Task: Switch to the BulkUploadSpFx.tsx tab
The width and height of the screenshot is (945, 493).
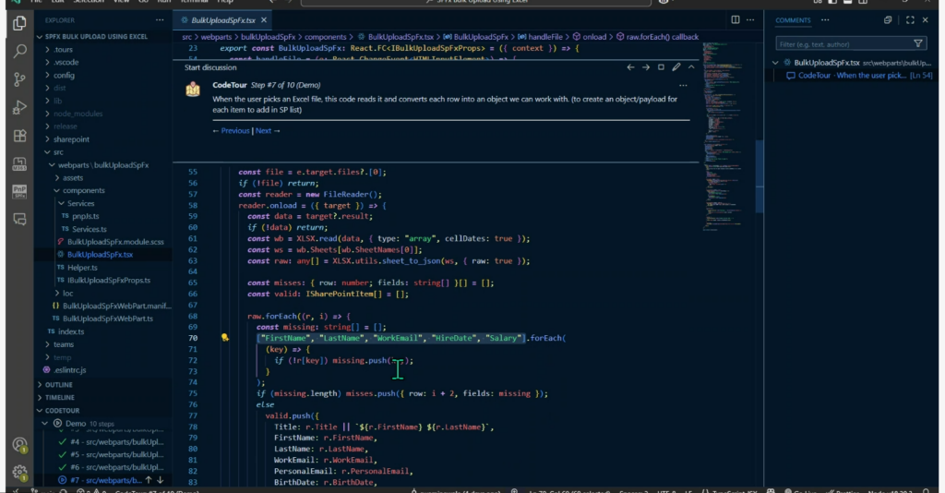Action: tap(223, 20)
